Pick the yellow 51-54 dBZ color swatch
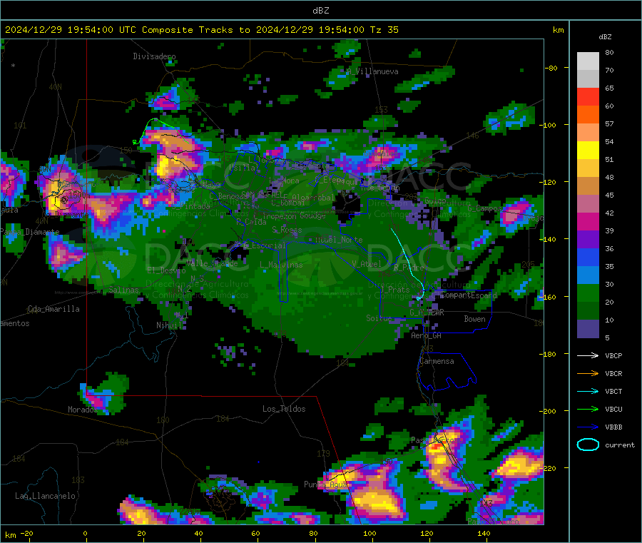The width and height of the screenshot is (642, 543). point(588,151)
